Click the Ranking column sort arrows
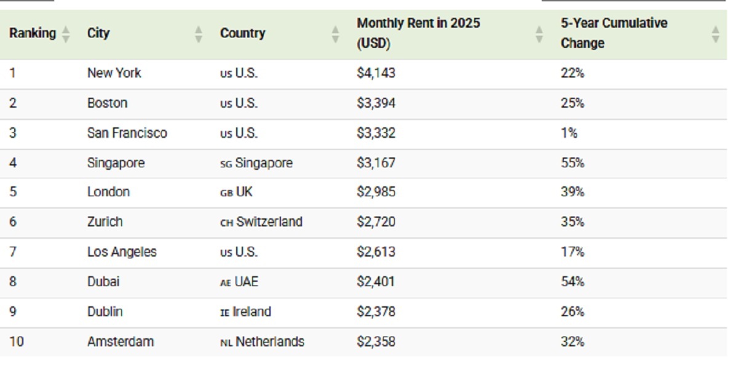The height and width of the screenshot is (374, 738). [x=66, y=34]
